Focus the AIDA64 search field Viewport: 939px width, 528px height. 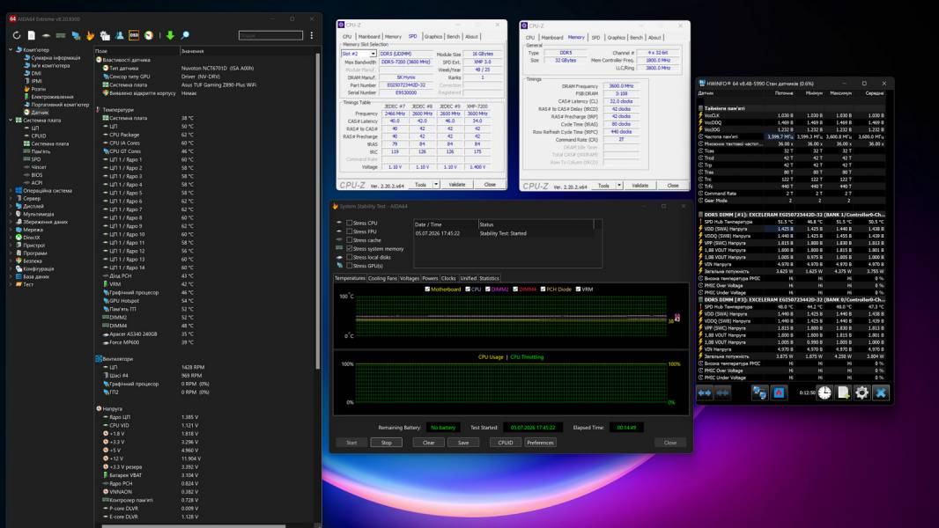click(270, 36)
